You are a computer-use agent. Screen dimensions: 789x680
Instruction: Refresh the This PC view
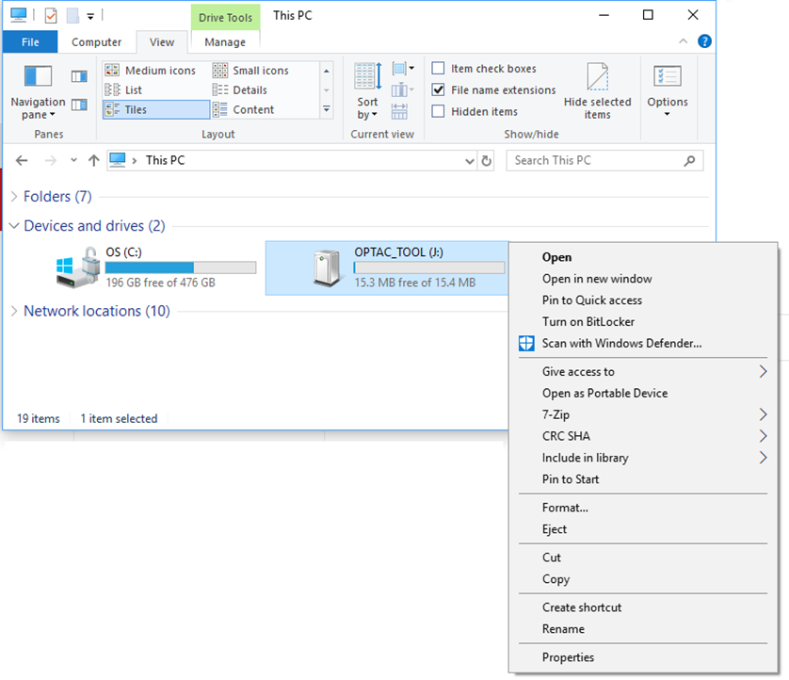[486, 160]
